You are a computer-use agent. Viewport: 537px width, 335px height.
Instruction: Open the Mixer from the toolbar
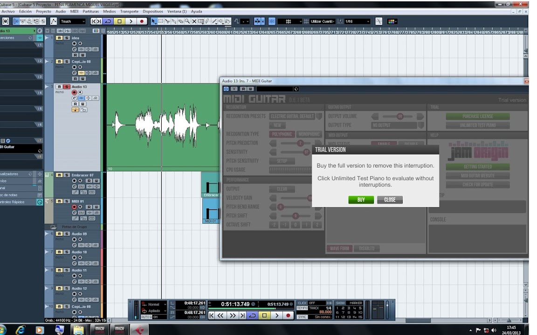coord(43,21)
